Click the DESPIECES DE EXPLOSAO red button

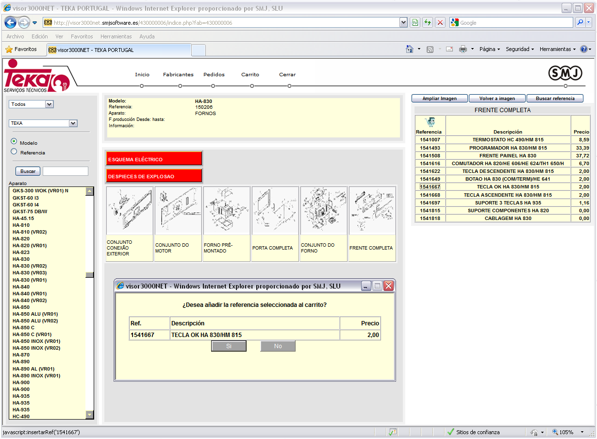pyautogui.click(x=154, y=176)
